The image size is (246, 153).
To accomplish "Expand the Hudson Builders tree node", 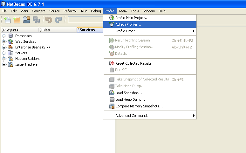I will (4, 59).
